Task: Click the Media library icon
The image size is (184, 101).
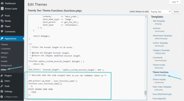Action: click(x=2, y=21)
